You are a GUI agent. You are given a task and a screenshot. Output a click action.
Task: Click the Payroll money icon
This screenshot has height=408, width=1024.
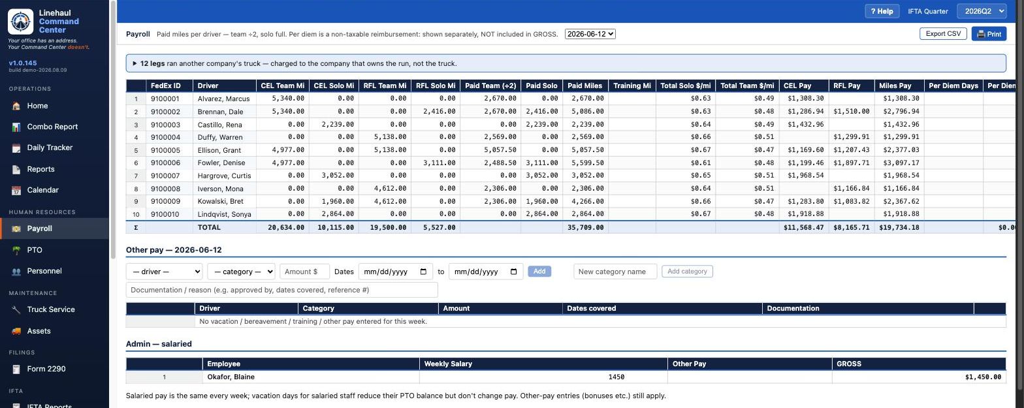pyautogui.click(x=16, y=228)
